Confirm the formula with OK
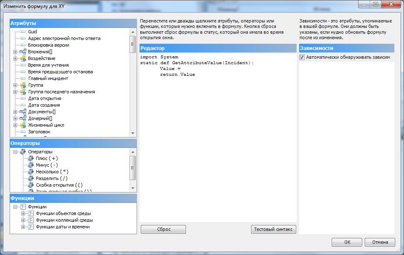The image size is (404, 255). (347, 242)
